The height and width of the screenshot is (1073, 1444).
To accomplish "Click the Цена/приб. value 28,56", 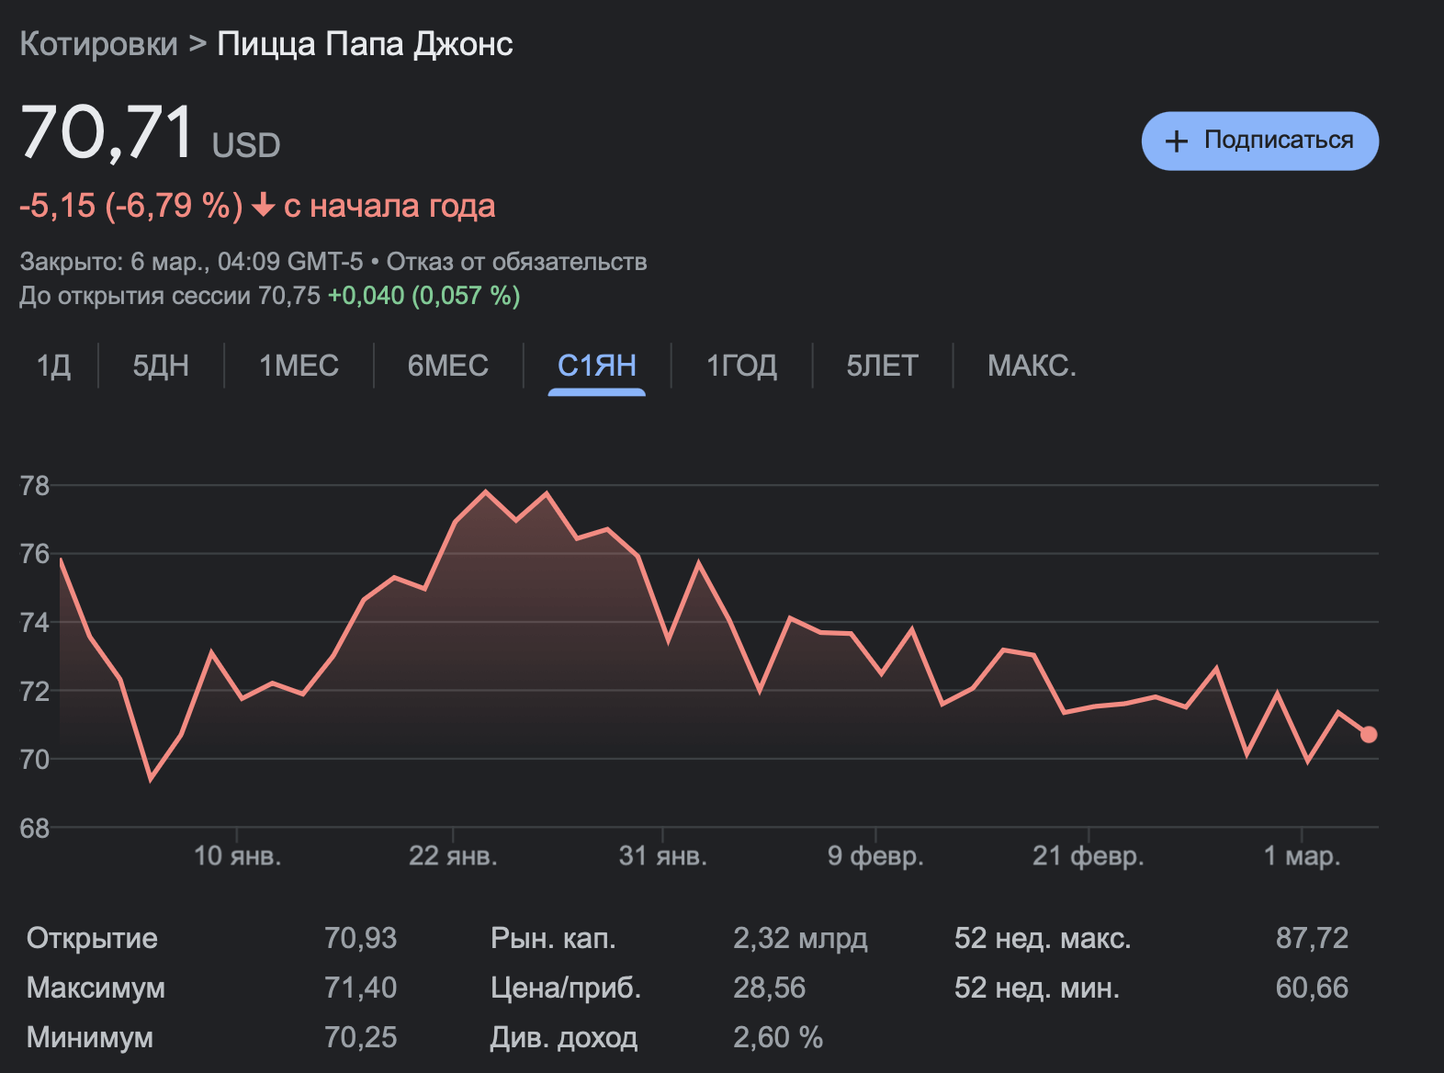I will click(769, 988).
